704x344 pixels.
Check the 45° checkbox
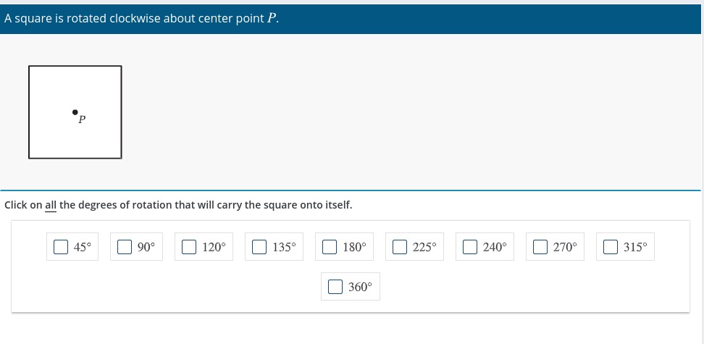[x=61, y=246]
